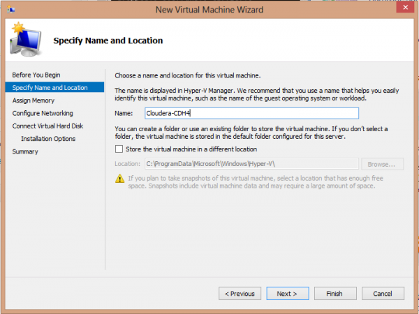Open the Installation Options step
This screenshot has width=419, height=314.
[x=48, y=139]
